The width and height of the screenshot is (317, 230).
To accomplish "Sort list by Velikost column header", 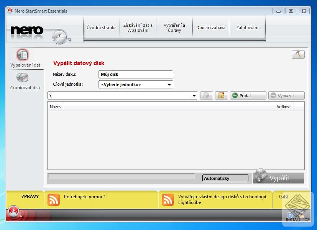I will coord(284,107).
